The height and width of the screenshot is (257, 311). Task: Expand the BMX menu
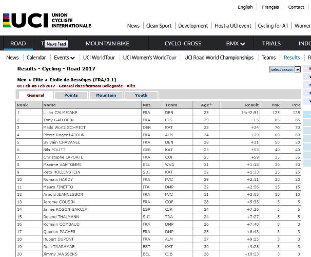236,44
